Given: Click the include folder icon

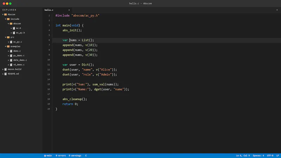Looking at the screenshot, I should pos(8,19).
